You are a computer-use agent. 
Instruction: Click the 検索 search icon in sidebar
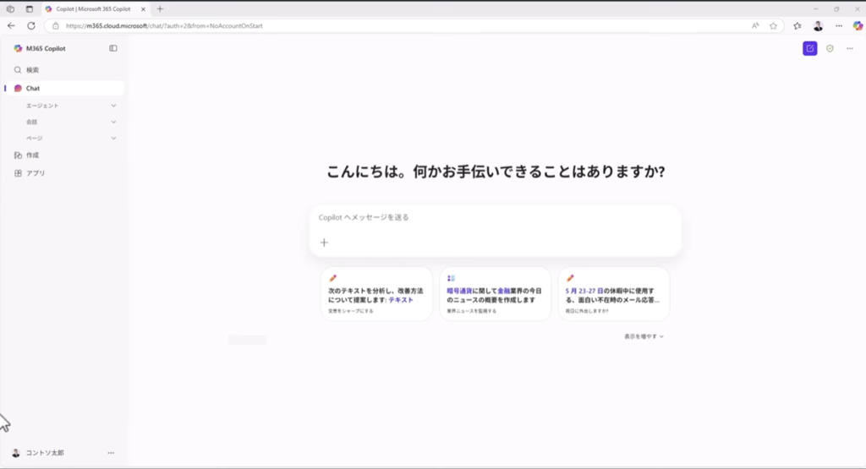(18, 70)
